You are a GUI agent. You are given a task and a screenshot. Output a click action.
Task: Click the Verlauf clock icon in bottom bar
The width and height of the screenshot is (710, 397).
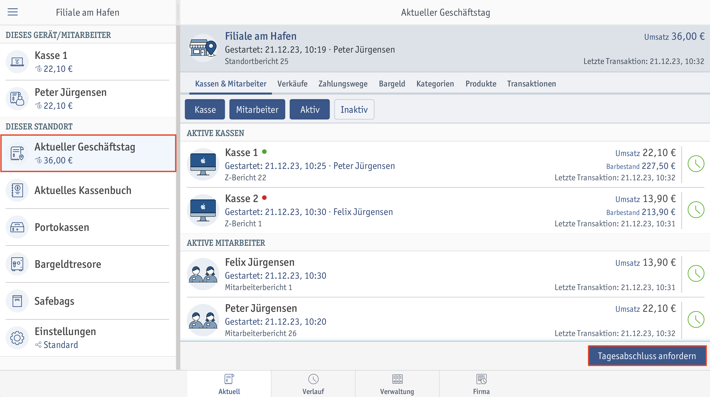[313, 379]
